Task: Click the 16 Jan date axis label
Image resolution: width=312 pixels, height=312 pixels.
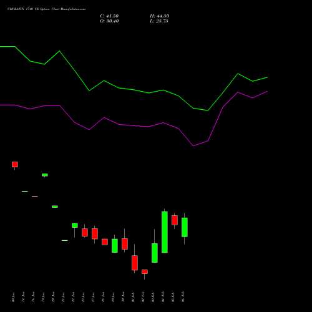Action: coord(34,297)
